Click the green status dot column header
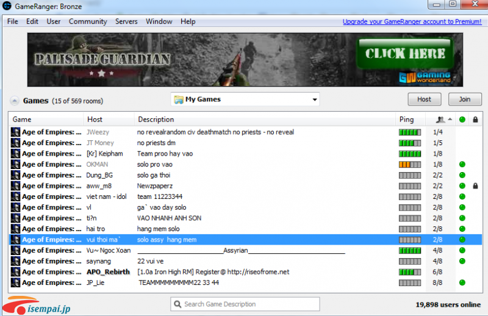The width and height of the screenshot is (488, 316). pyautogui.click(x=462, y=120)
